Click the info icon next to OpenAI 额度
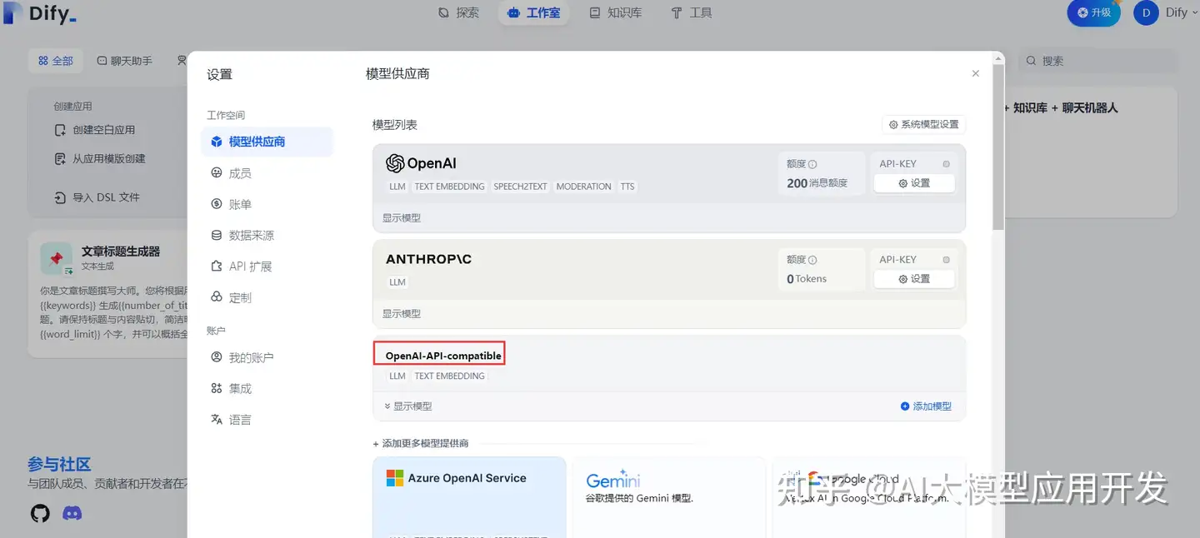Viewport: 1200px width, 538px height. pyautogui.click(x=812, y=164)
